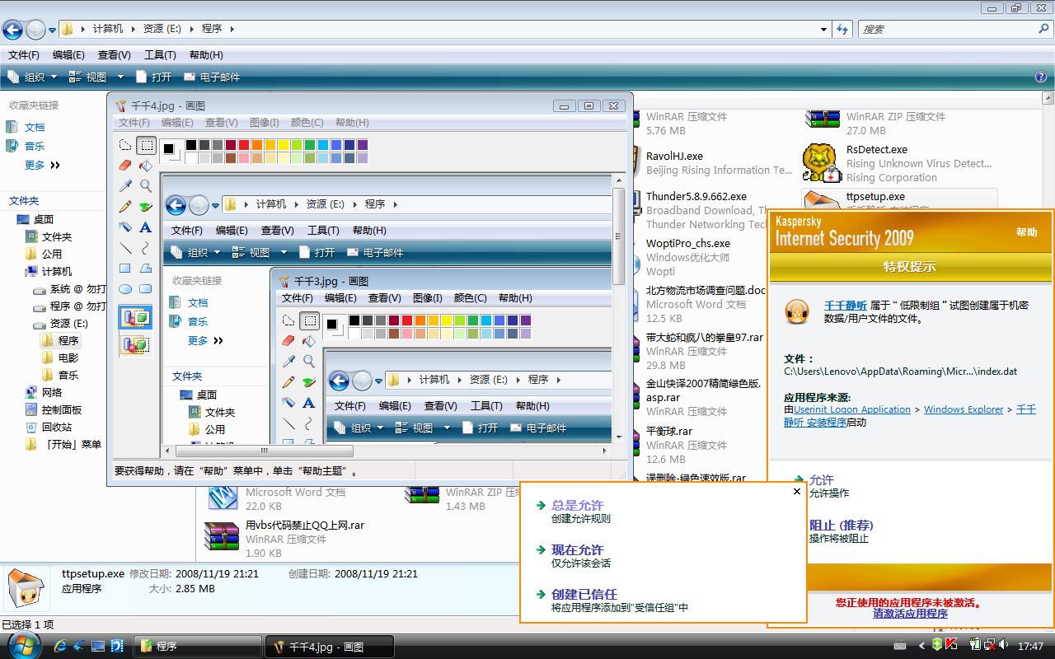Select the Text tool (A) in 千千4.jpg Paint
1055x659 pixels.
146,227
